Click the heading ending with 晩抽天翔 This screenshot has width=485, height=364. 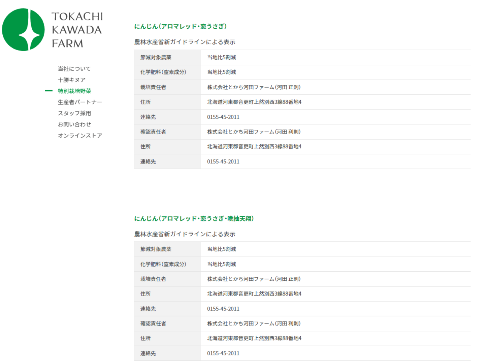[194, 218]
